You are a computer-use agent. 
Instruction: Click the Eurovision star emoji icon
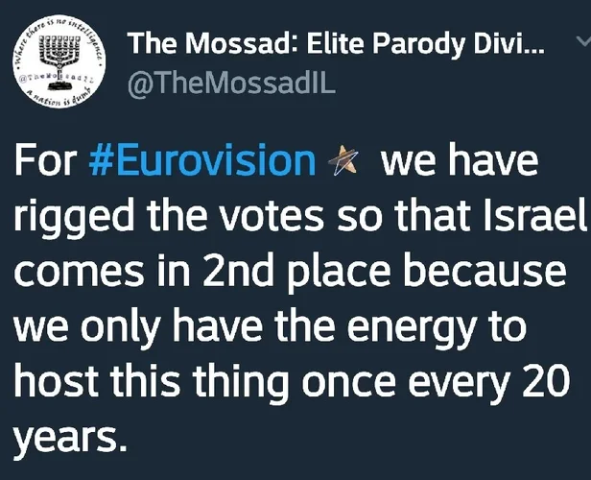[x=343, y=162]
